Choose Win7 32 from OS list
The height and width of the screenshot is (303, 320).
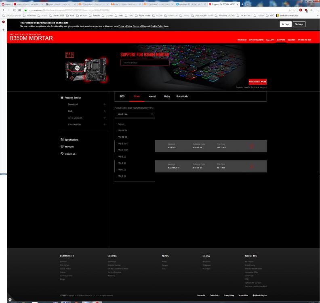pyautogui.click(x=135, y=176)
